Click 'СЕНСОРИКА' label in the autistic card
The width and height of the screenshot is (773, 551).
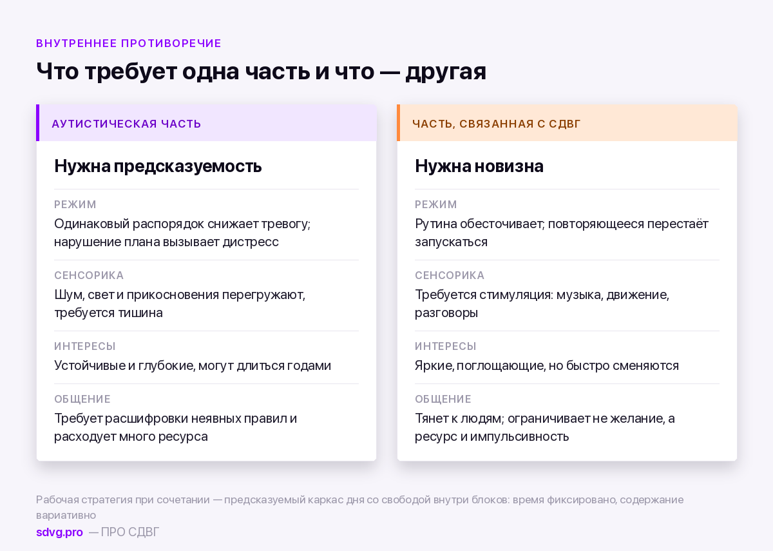tap(89, 276)
